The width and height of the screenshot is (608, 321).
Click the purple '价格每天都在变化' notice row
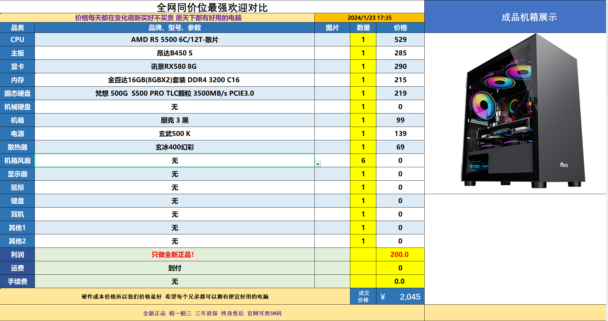(x=157, y=18)
